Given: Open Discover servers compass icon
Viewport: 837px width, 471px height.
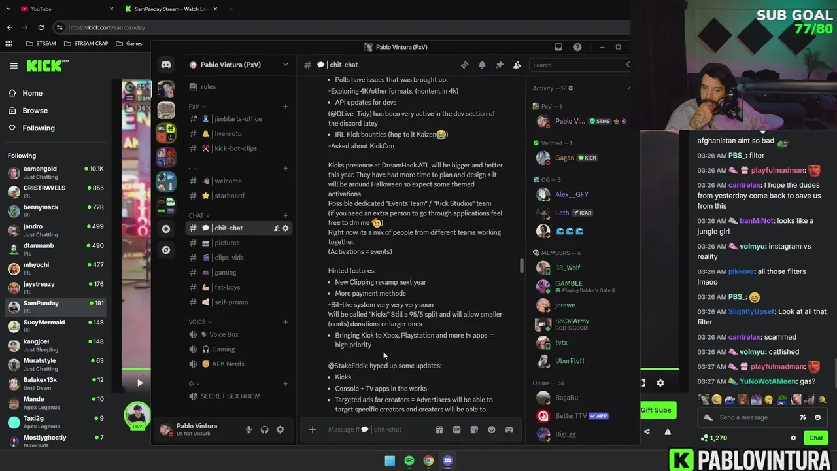Looking at the screenshot, I should click(166, 250).
